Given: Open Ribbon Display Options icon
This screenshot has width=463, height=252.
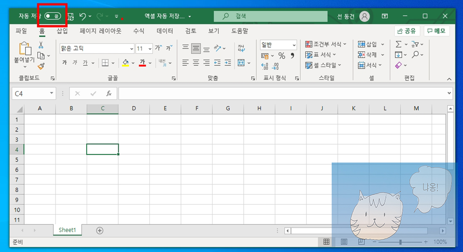Looking at the screenshot, I should pos(385,16).
